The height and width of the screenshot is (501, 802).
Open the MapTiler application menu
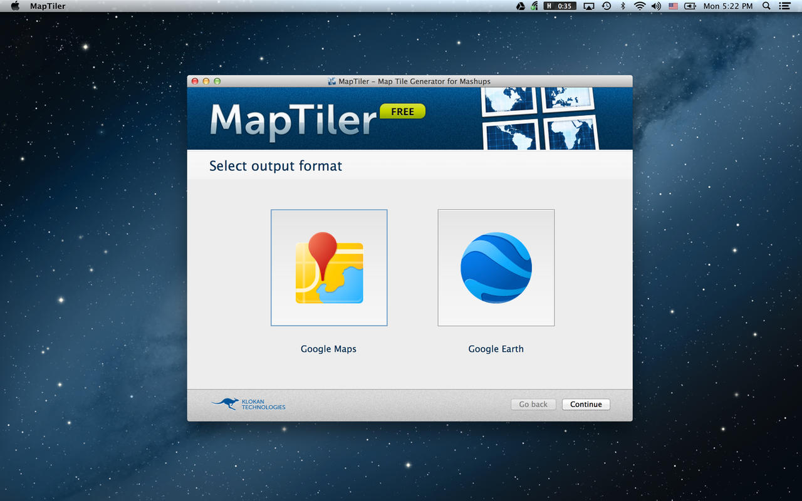pyautogui.click(x=48, y=6)
